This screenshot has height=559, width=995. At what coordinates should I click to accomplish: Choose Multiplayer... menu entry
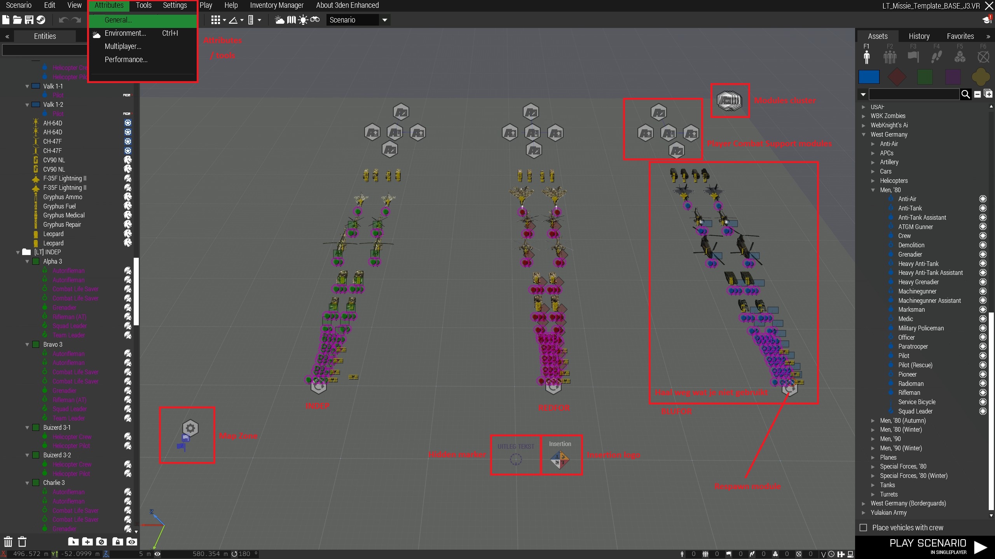[x=142, y=47]
